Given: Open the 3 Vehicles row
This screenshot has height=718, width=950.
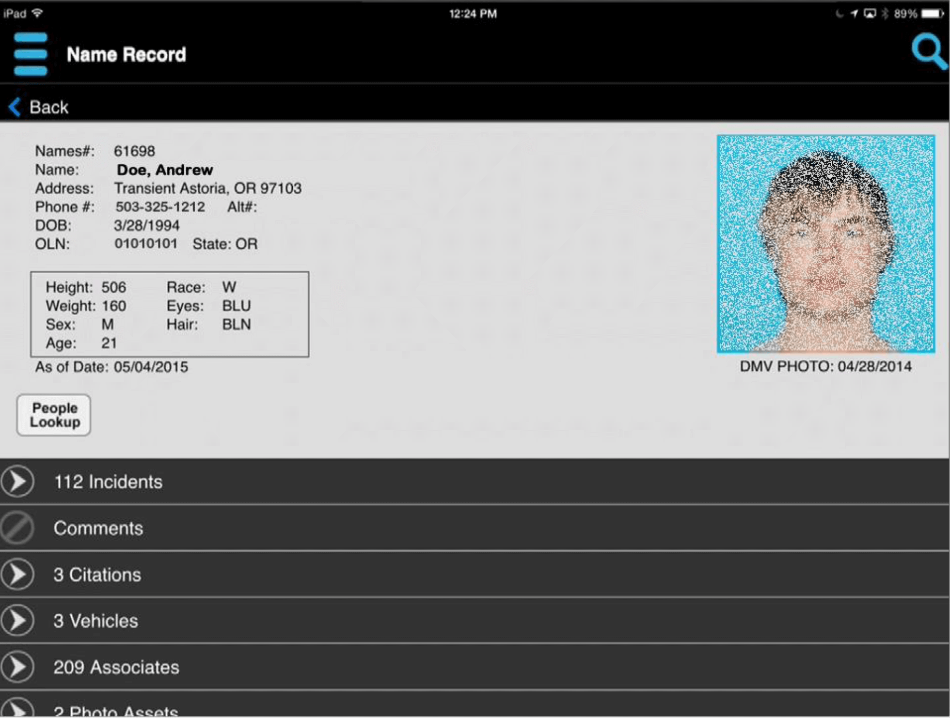Looking at the screenshot, I should coord(474,620).
